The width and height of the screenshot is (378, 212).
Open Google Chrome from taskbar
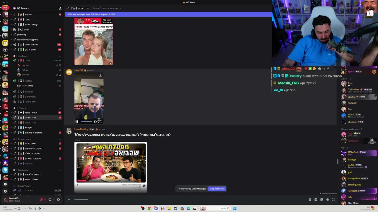(x=149, y=208)
